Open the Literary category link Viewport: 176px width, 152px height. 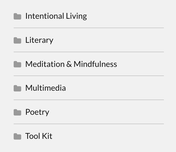point(39,40)
